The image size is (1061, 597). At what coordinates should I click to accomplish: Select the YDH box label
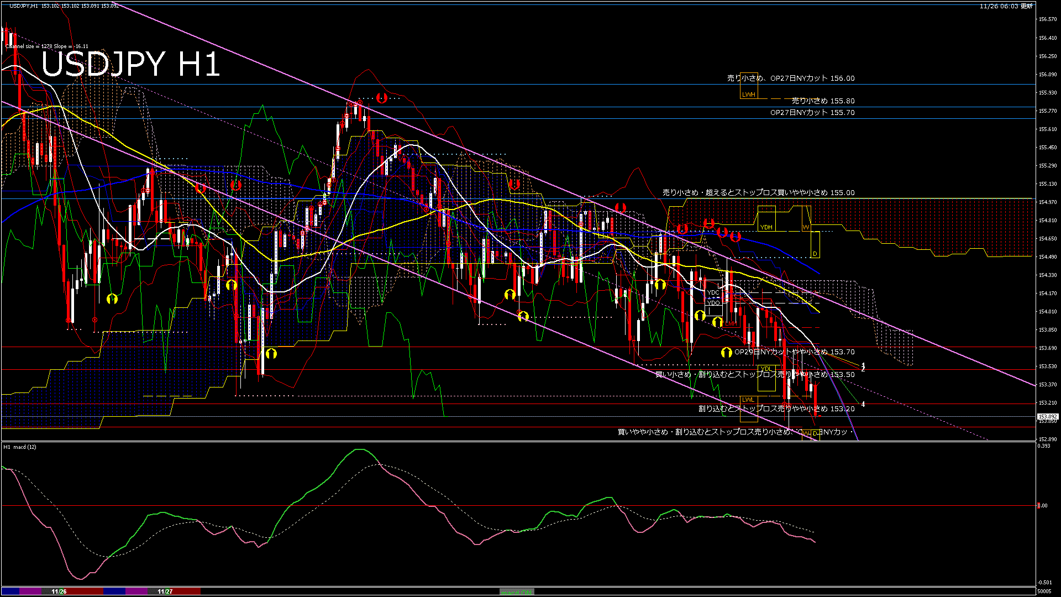766,227
